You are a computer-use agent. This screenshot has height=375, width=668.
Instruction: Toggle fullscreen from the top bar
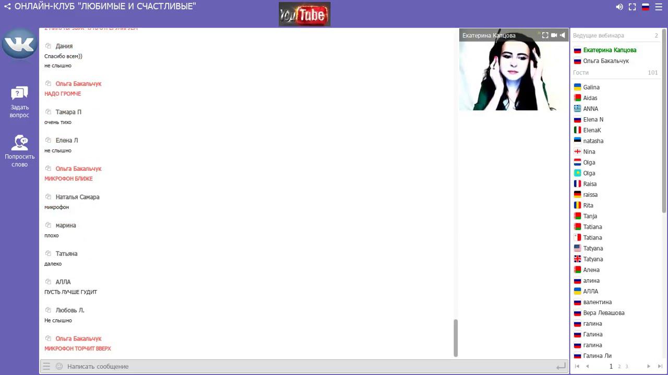point(632,7)
